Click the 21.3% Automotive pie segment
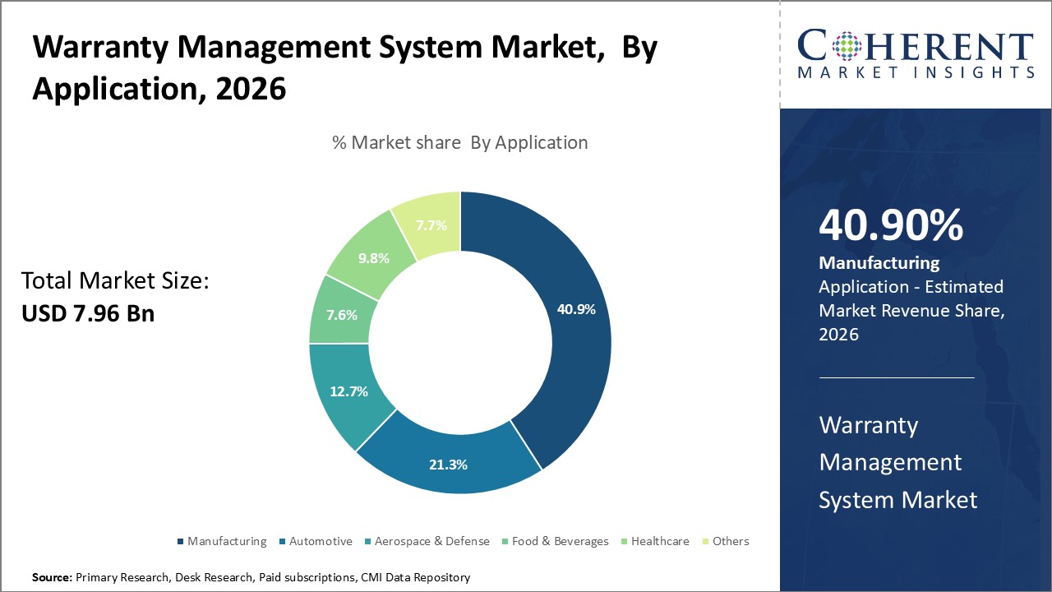 coord(448,465)
